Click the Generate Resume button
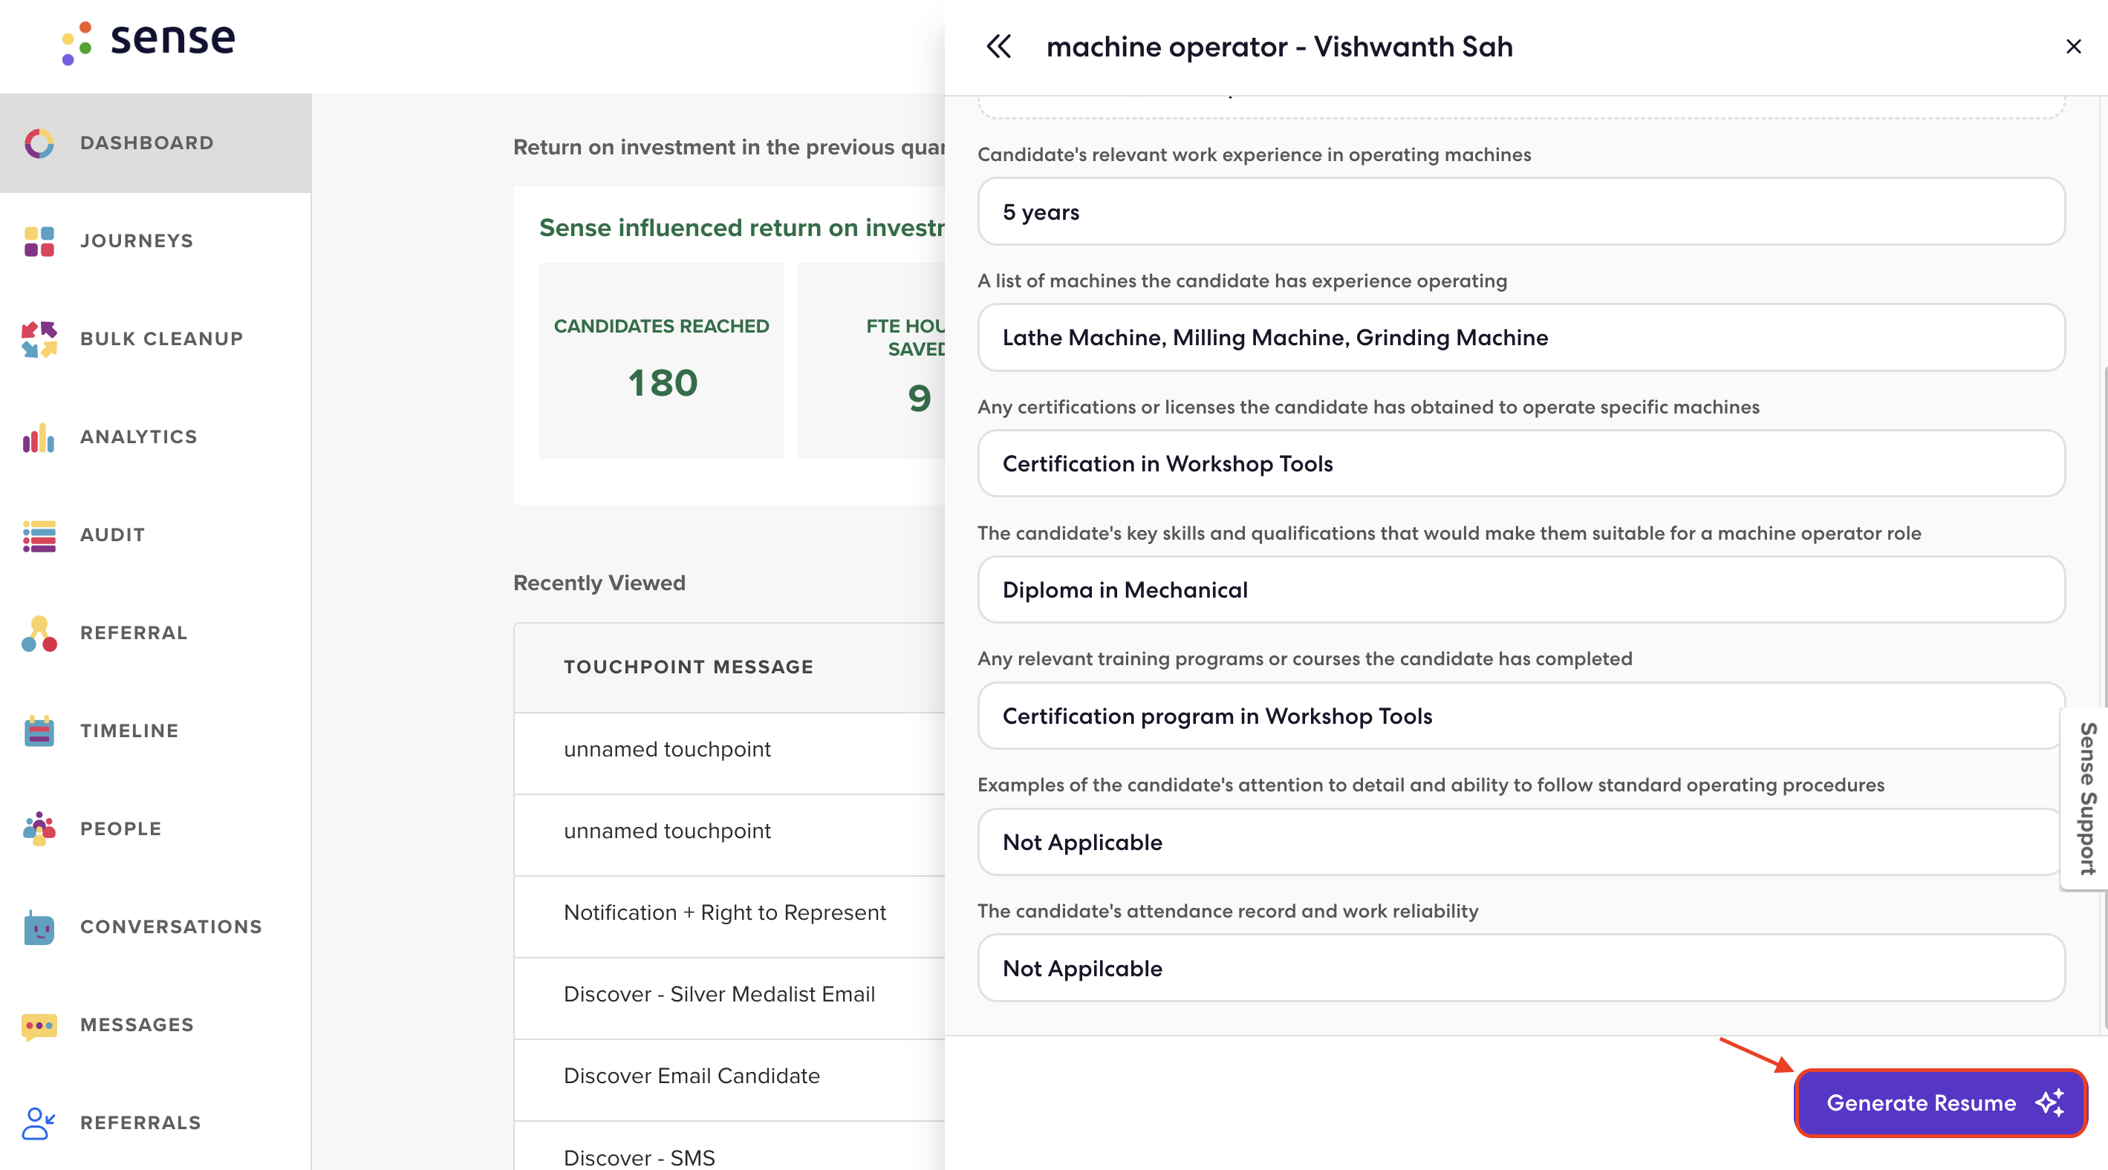This screenshot has width=2108, height=1170. 1939,1103
